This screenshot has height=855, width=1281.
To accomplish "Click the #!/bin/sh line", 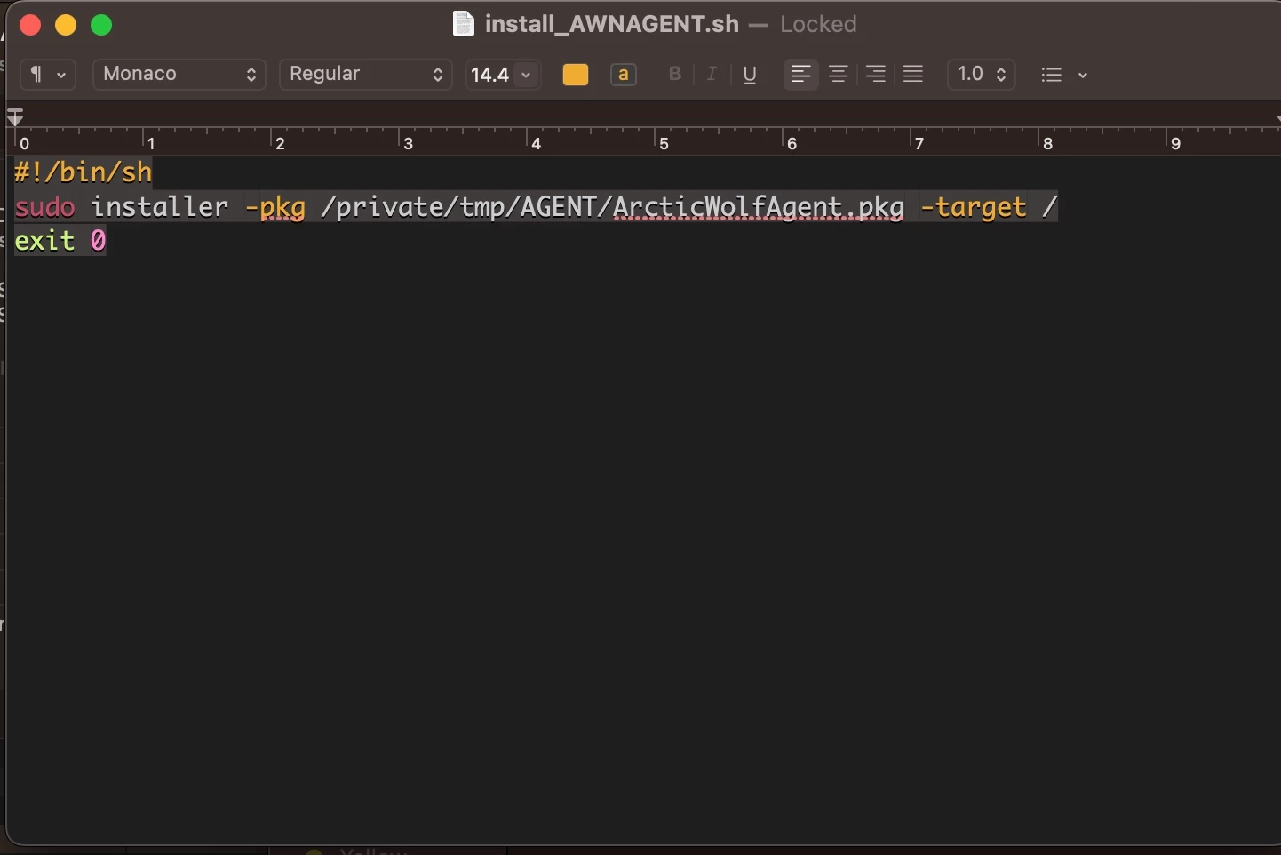I will (x=84, y=172).
